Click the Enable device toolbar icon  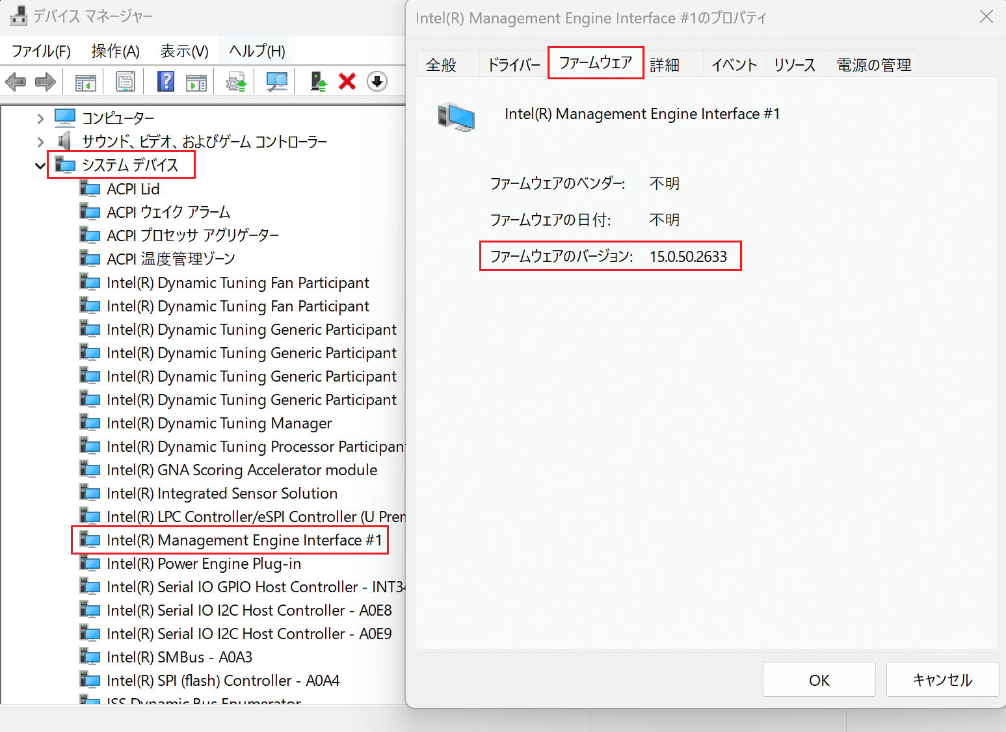tap(318, 82)
